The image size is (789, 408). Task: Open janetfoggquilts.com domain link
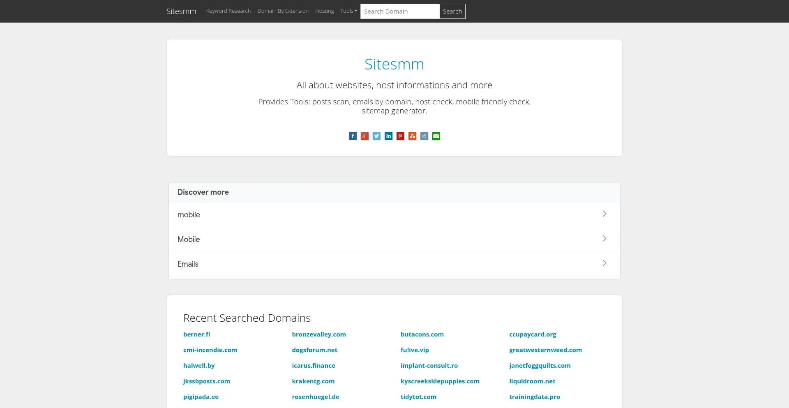tap(540, 366)
